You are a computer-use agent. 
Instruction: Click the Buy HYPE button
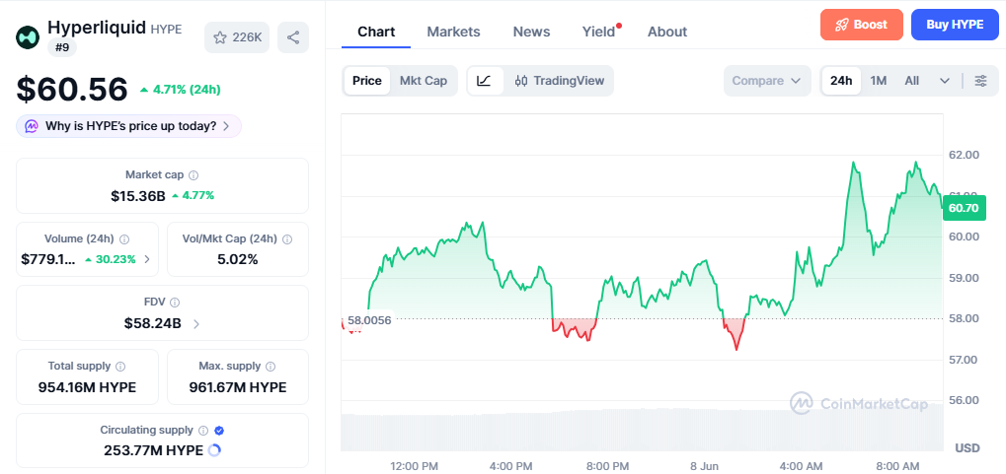click(955, 25)
